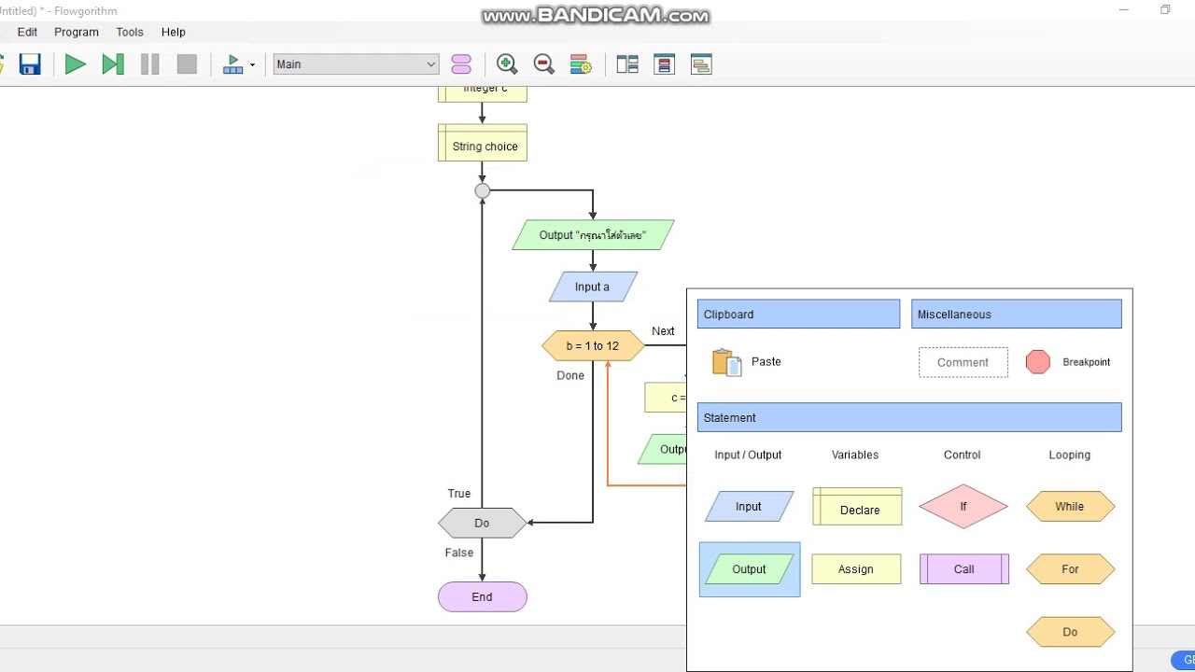Viewport: 1195px width, 672px height.
Task: Insert a While loop shape
Action: [x=1070, y=507]
